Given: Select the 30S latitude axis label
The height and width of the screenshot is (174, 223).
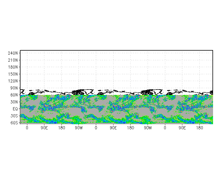Looking at the screenshot, I should pyautogui.click(x=14, y=116).
